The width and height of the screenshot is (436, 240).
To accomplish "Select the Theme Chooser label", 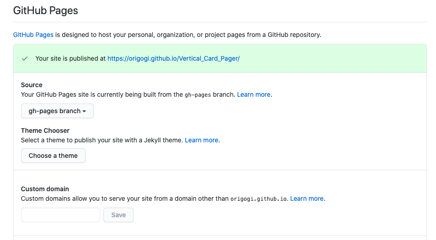I will point(45,130).
